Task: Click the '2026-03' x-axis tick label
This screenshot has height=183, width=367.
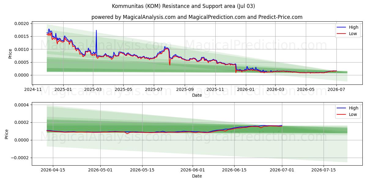Action: point(275,89)
